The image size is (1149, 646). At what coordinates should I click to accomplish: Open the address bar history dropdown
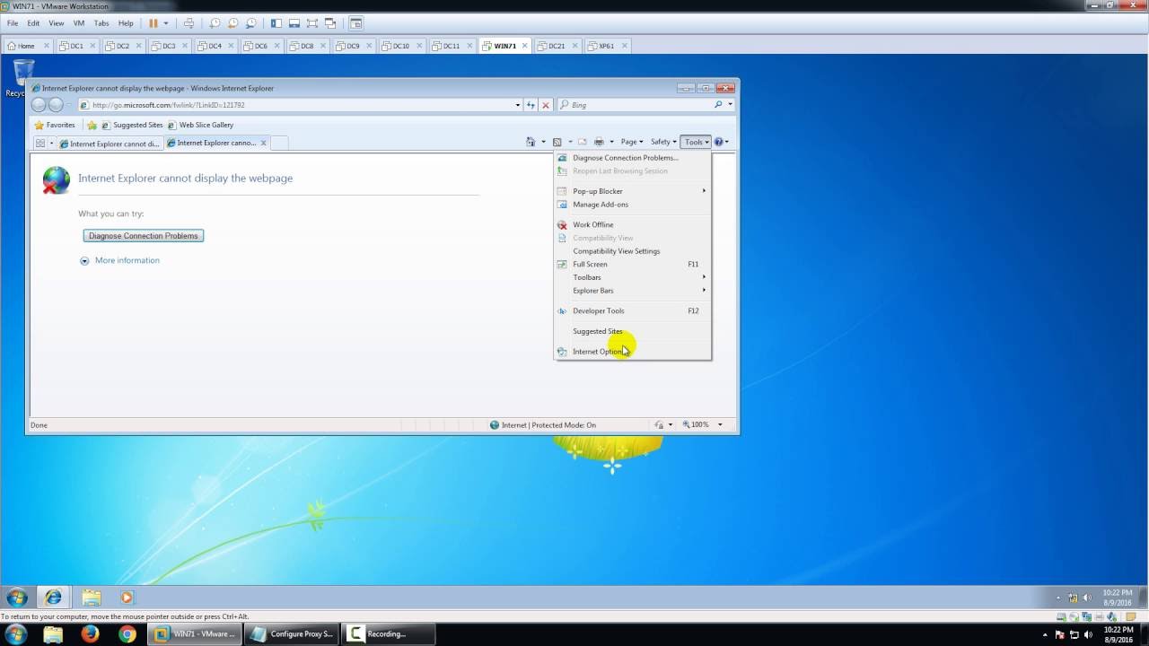(518, 105)
